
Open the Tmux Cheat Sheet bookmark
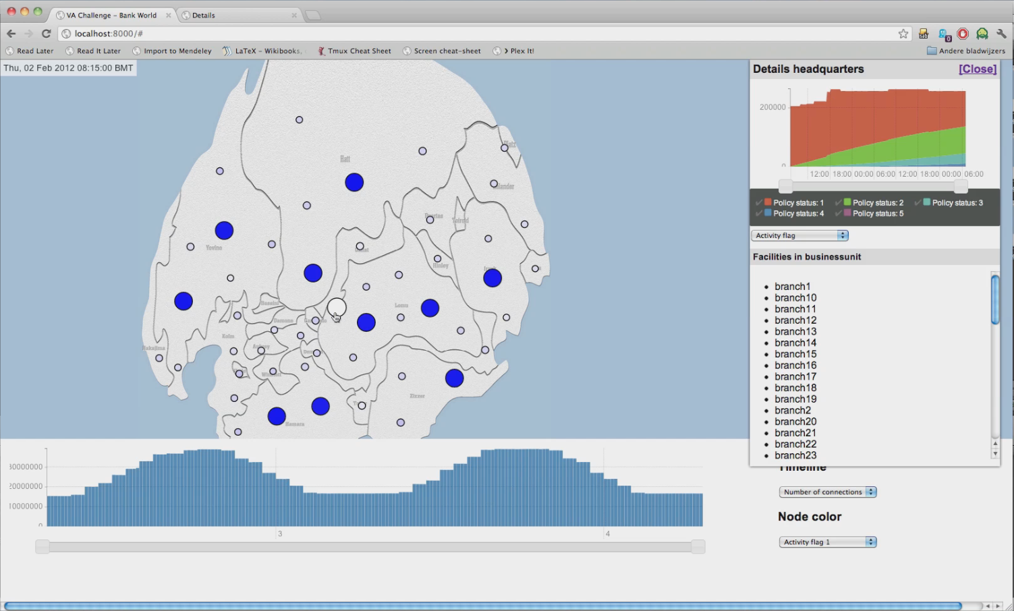tap(354, 51)
